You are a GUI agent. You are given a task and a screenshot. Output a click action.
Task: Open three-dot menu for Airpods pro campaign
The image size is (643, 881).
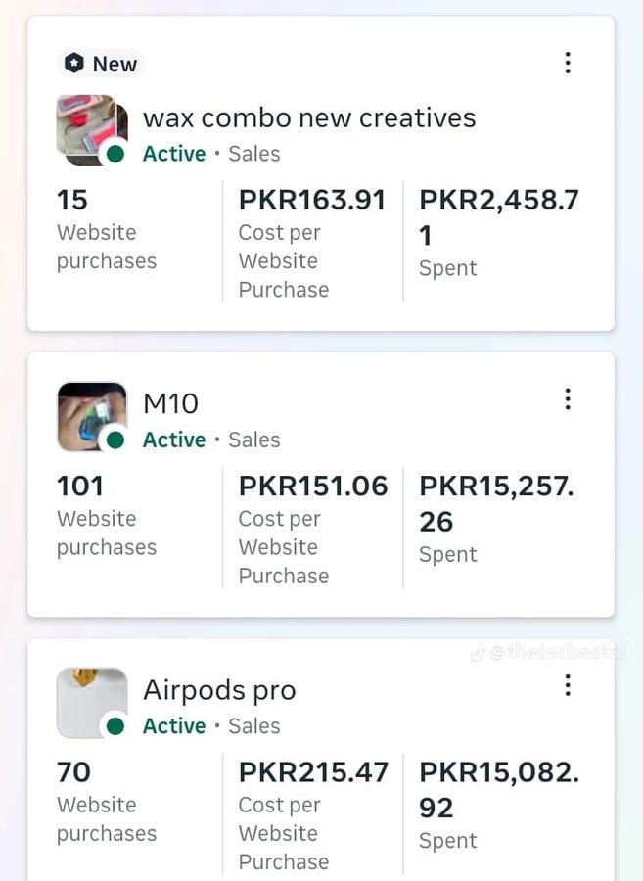pos(568,685)
